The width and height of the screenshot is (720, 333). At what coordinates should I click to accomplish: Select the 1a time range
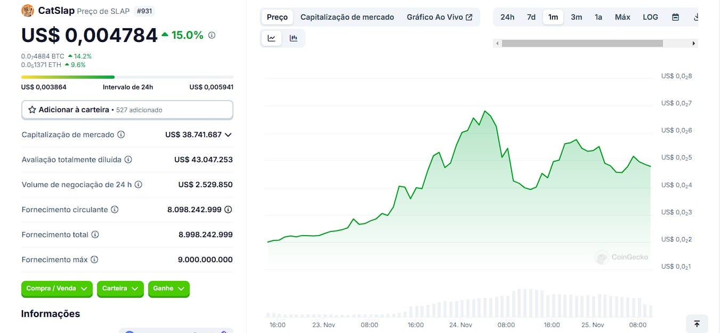(598, 17)
